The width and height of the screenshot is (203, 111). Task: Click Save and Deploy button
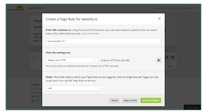click(x=151, y=100)
